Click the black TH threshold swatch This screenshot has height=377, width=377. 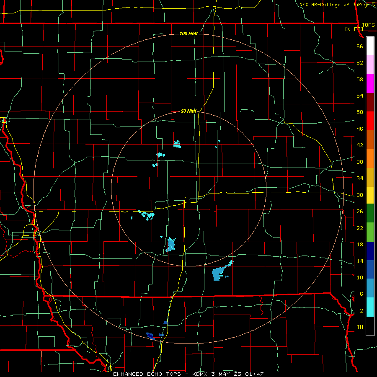click(370, 326)
